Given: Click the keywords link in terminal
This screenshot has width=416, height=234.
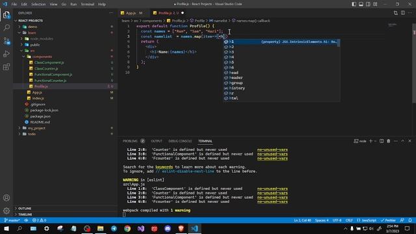Looking at the screenshot, I should pos(164,167).
